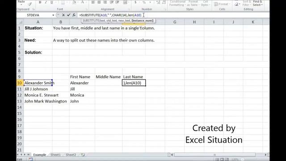Open the Clipboard pane launcher

click(x=34, y=9)
